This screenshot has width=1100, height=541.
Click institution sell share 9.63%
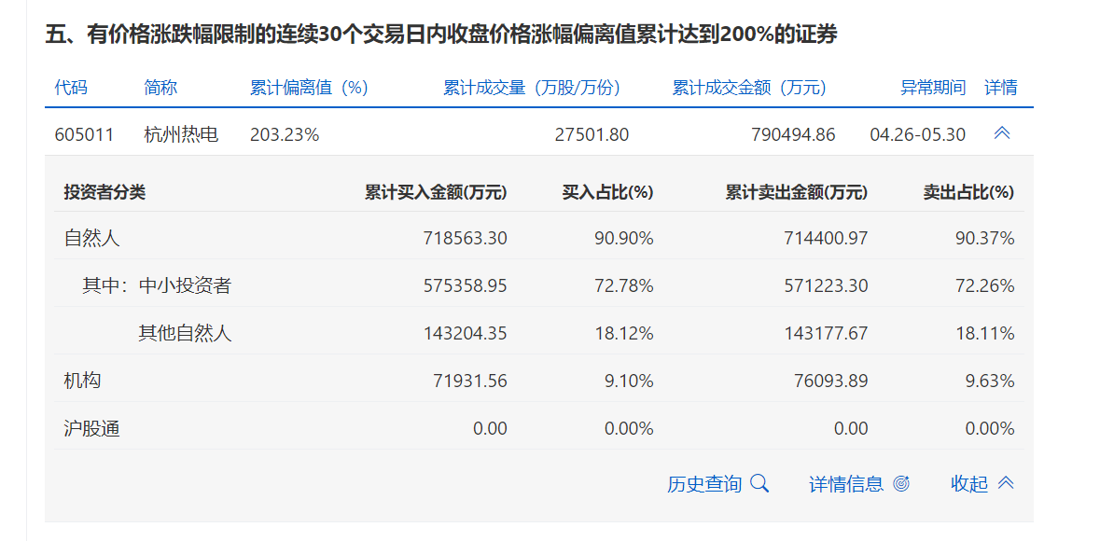990,381
